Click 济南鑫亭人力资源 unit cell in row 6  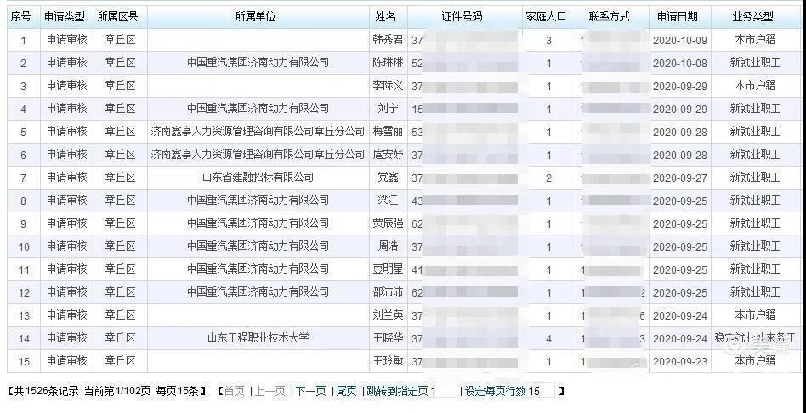point(258,154)
